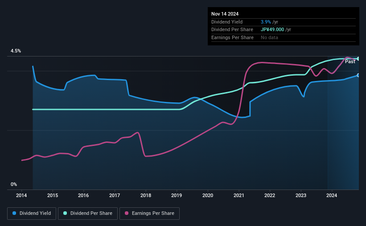Click the teal Dividend Per Share legend dot

point(65,213)
